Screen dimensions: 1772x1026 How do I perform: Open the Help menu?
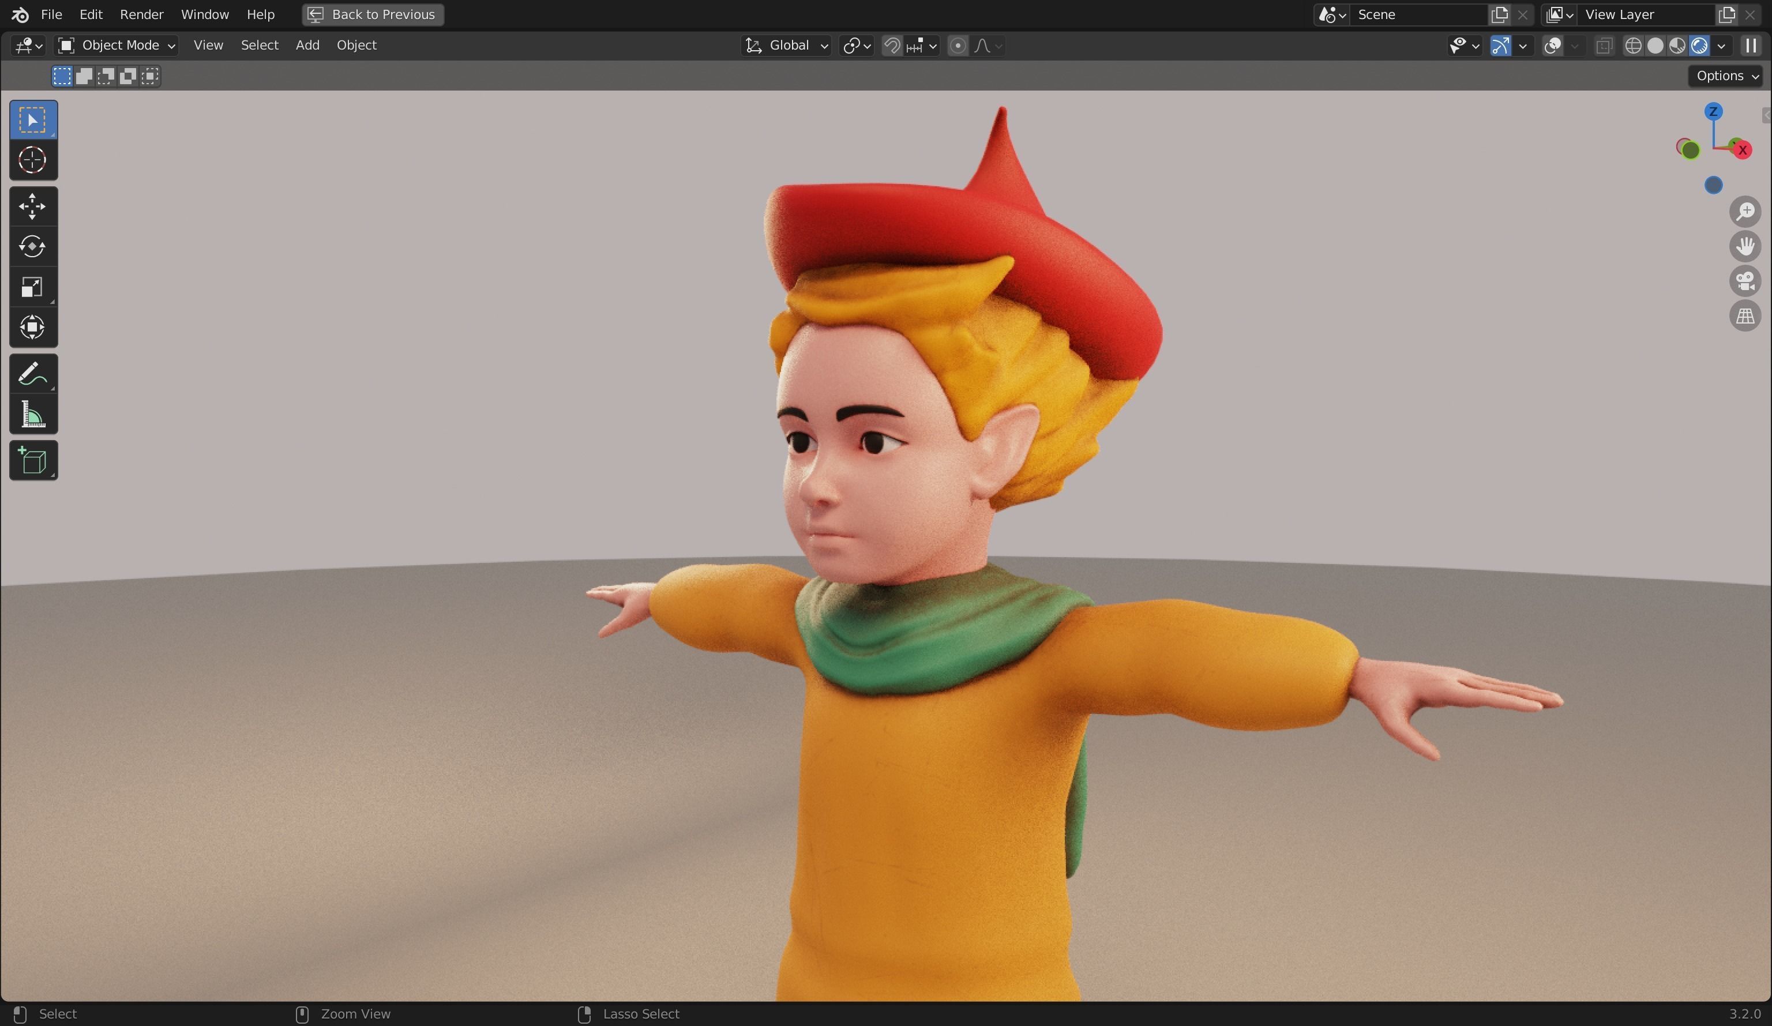pyautogui.click(x=260, y=15)
